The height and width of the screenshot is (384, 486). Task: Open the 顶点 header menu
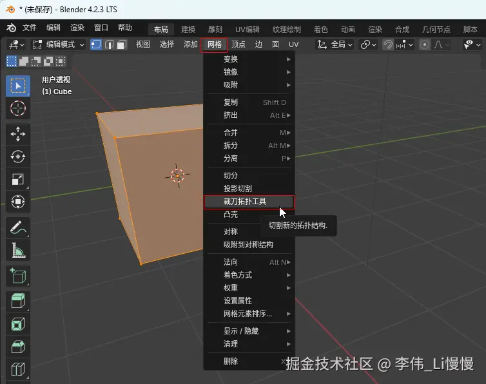(238, 44)
